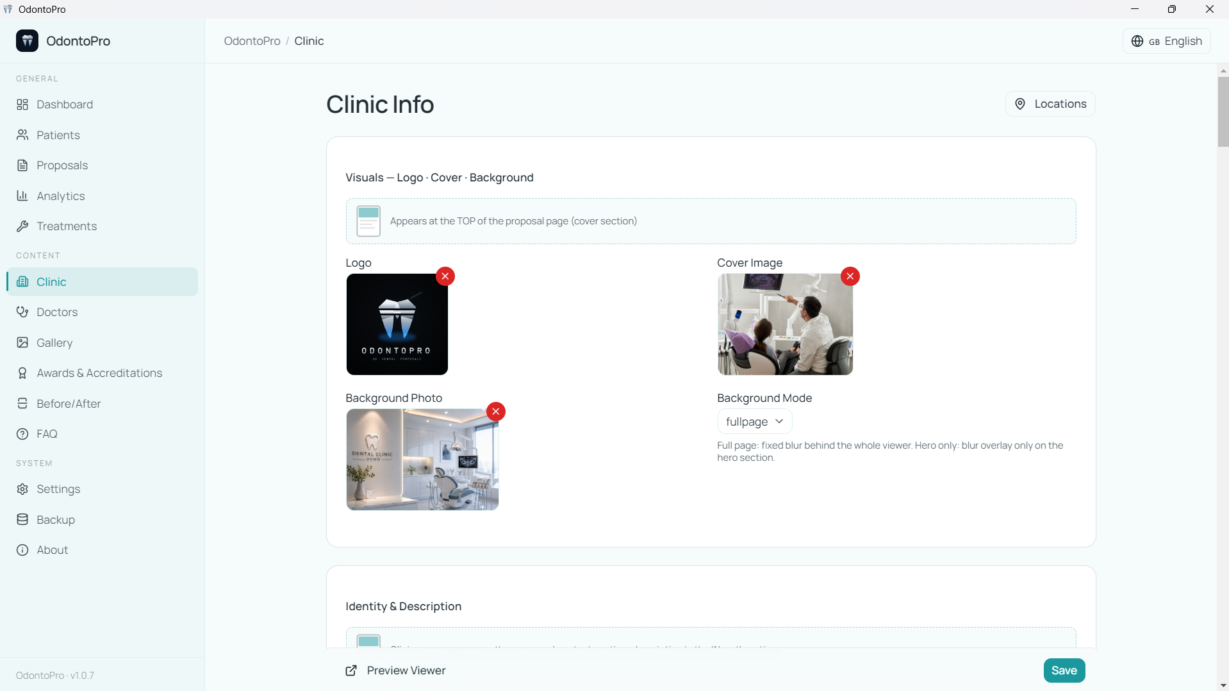Open the Locations button label
Screen dimensions: 1229x691
pyautogui.click(x=1060, y=104)
